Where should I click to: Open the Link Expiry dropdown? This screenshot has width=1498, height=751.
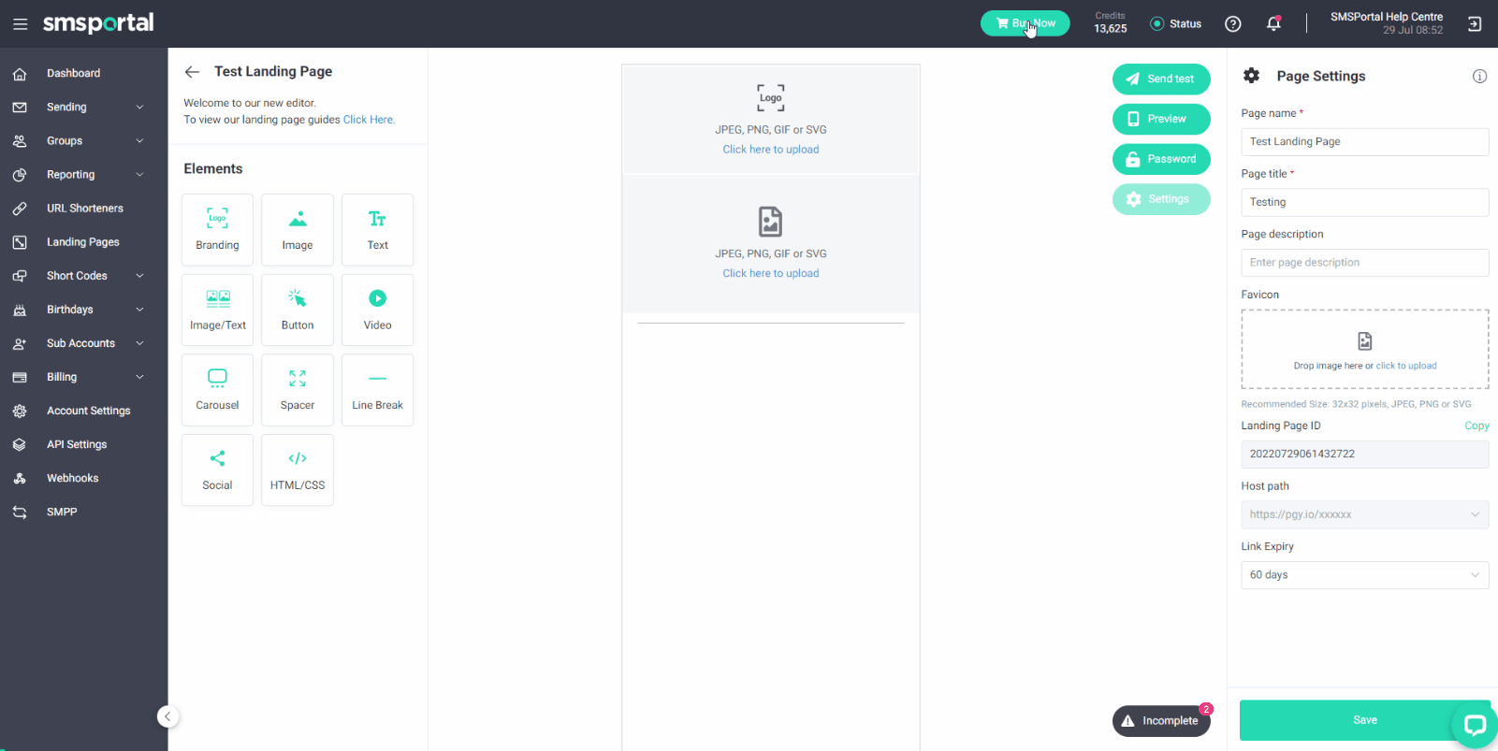(x=1364, y=575)
